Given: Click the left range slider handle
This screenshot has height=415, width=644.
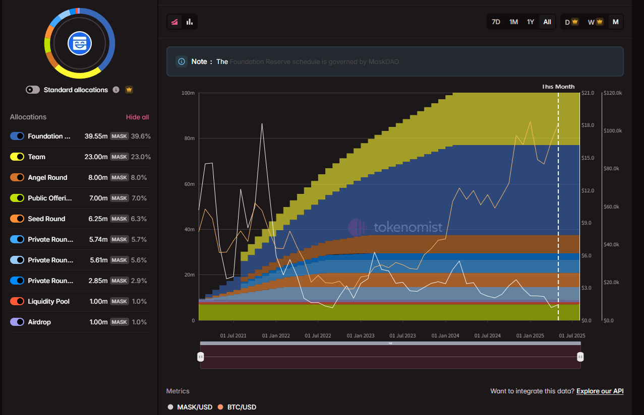Looking at the screenshot, I should tap(200, 357).
